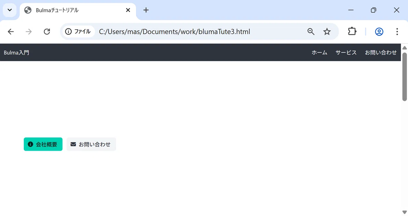Expand the tab search dropdown chevron
The image size is (408, 216).
[x=10, y=10]
